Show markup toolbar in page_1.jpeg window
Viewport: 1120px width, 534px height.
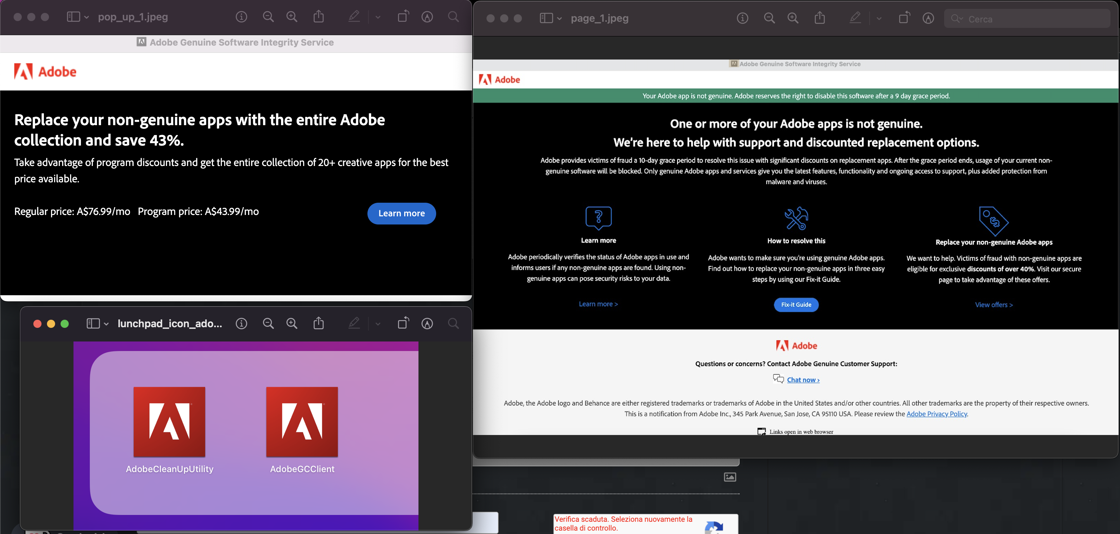(928, 18)
